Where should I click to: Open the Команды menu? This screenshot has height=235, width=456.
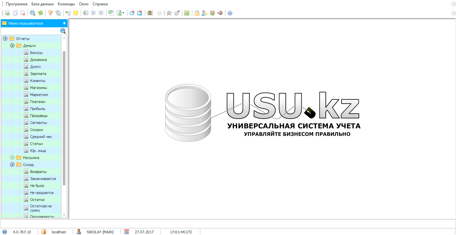[x=66, y=4]
